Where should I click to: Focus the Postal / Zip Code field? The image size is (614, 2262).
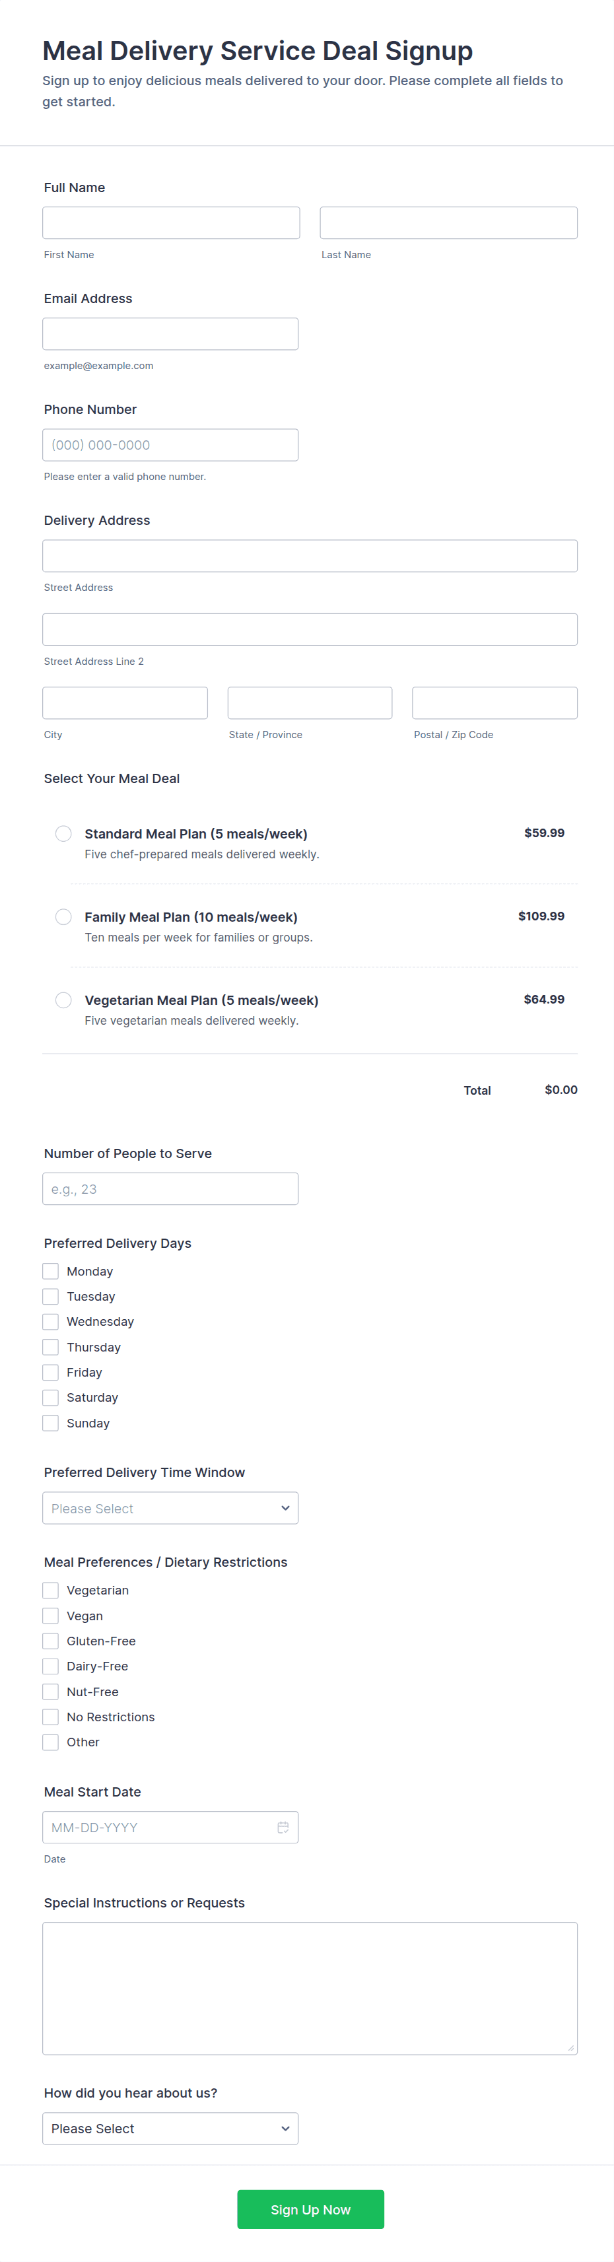click(495, 703)
